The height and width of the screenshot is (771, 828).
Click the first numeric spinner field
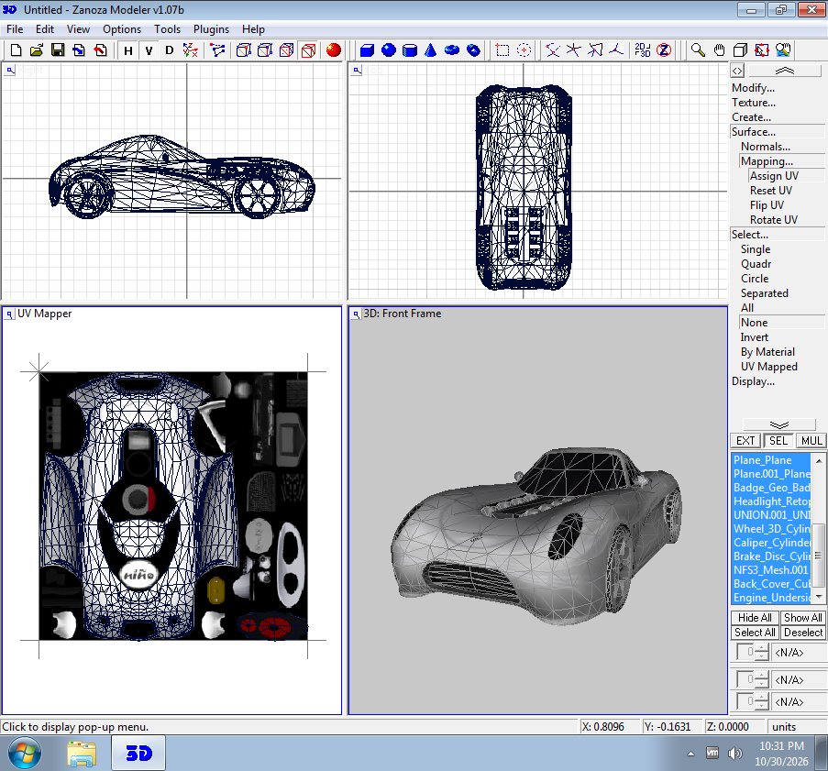(x=745, y=652)
